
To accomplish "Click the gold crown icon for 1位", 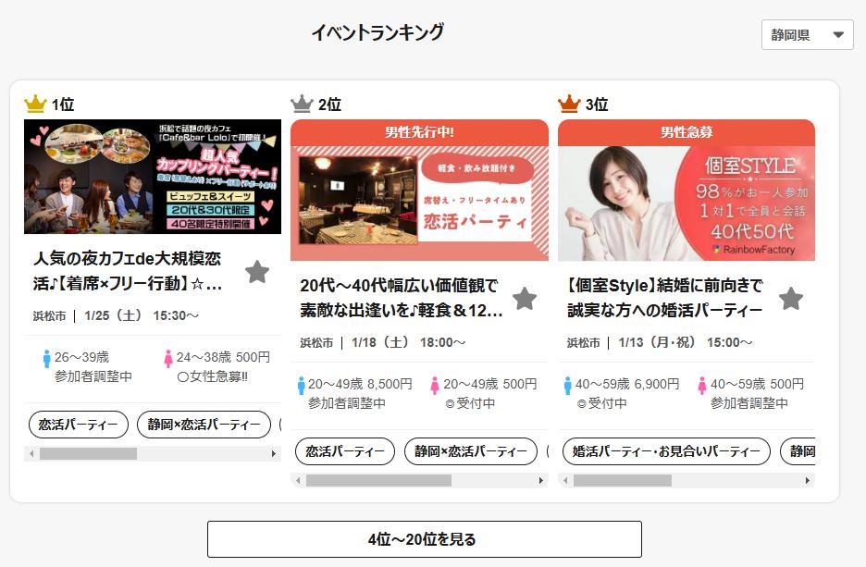I will click(35, 104).
